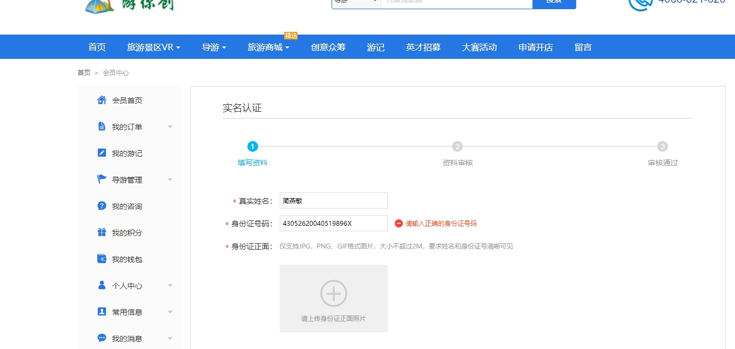The height and width of the screenshot is (349, 735).
Task: Click the document icon beside 我的订单
Action: [102, 126]
